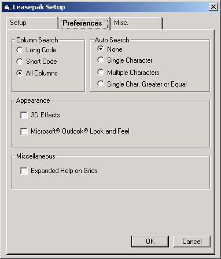Image resolution: width=221 pixels, height=259 pixels.
Task: Confirm settings with OK button
Action: [x=150, y=242]
